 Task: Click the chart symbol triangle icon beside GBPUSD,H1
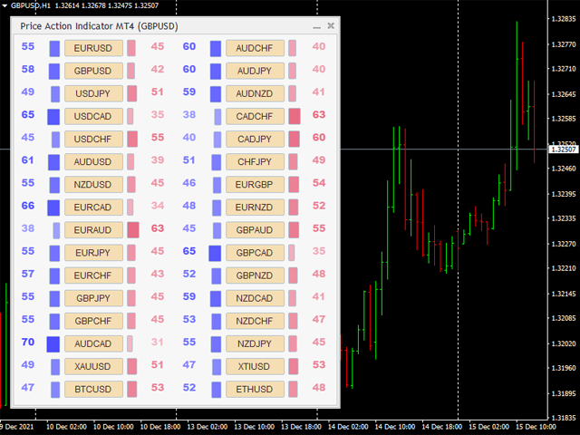click(x=5, y=5)
